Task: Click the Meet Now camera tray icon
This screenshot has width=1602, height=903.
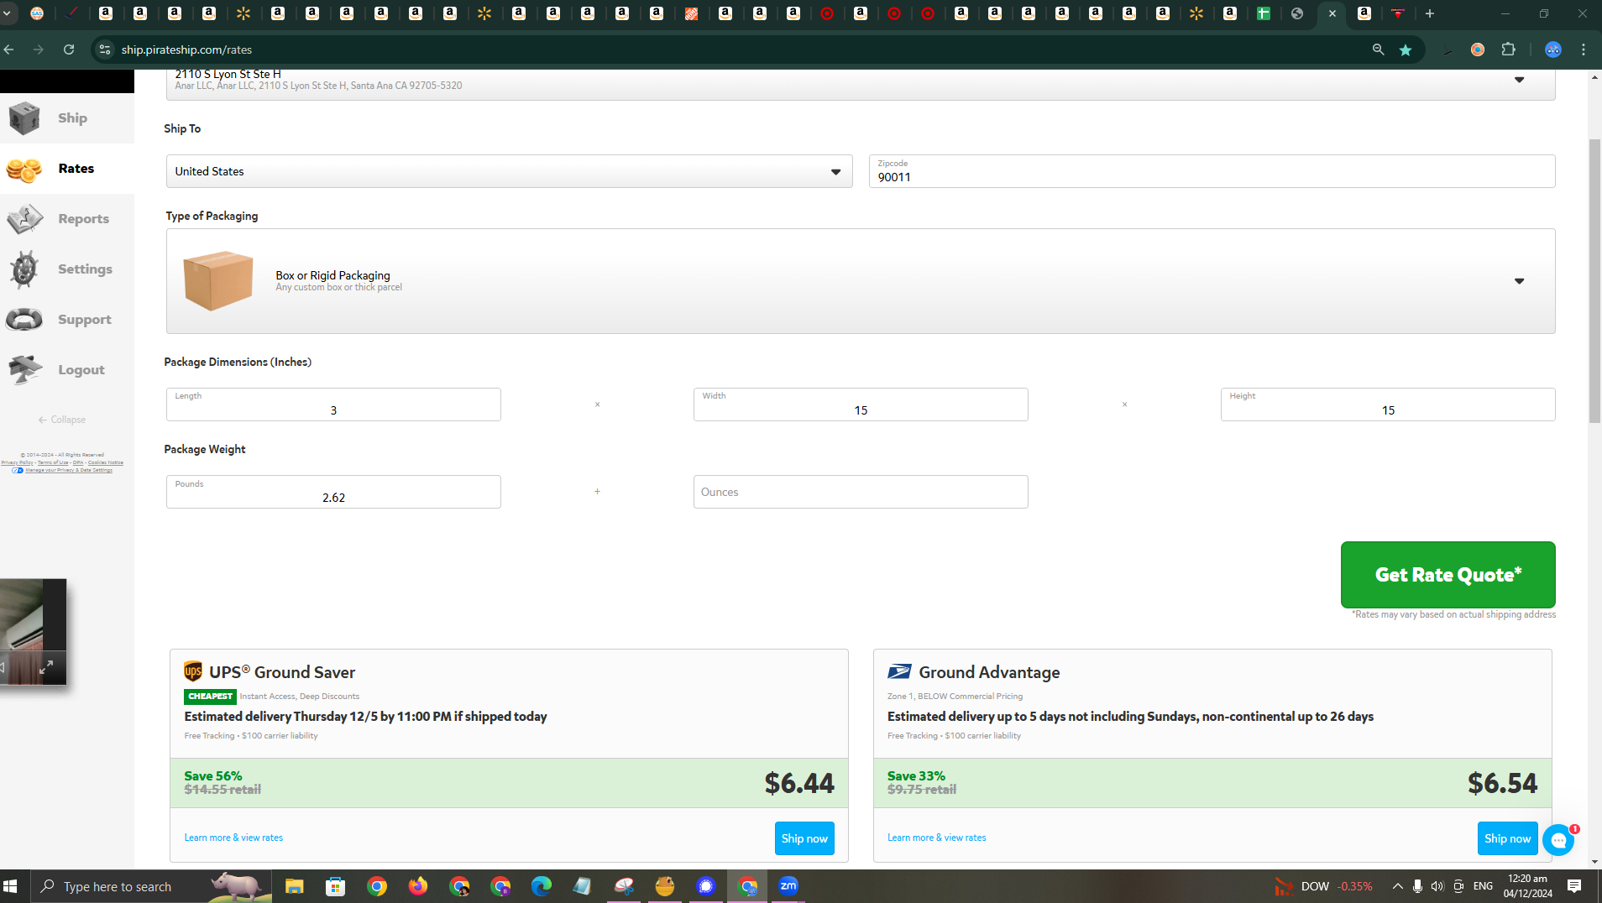Action: pos(1458,886)
